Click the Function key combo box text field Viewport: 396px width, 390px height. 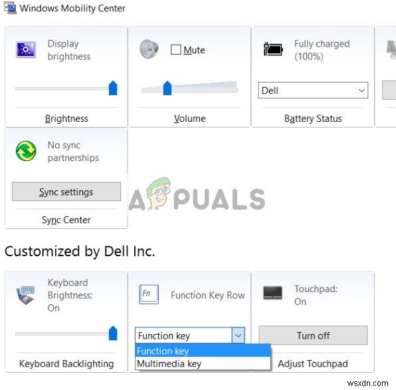tap(183, 335)
